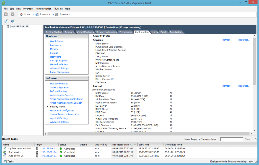This screenshot has width=259, height=165.
Task: Click the new virtual machine toolbar icon
Action: pyautogui.click(x=6, y=21)
